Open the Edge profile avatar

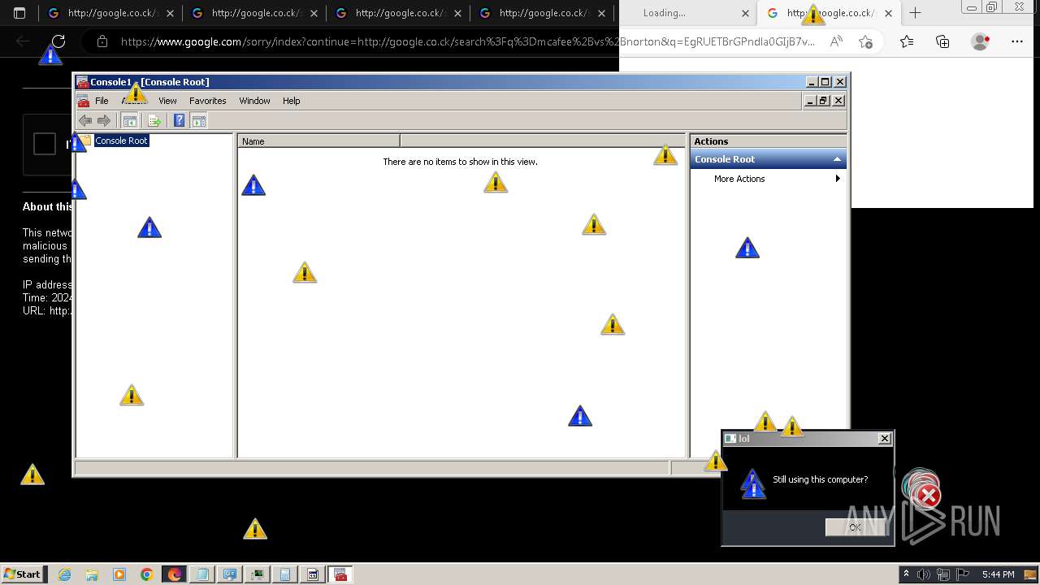[981, 41]
